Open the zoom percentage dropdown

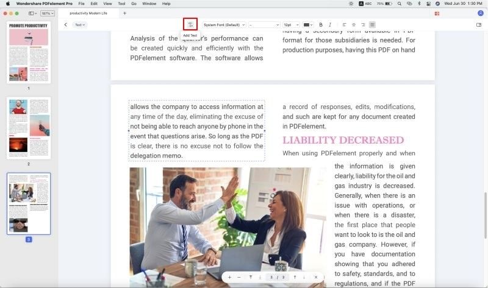pyautogui.click(x=48, y=13)
